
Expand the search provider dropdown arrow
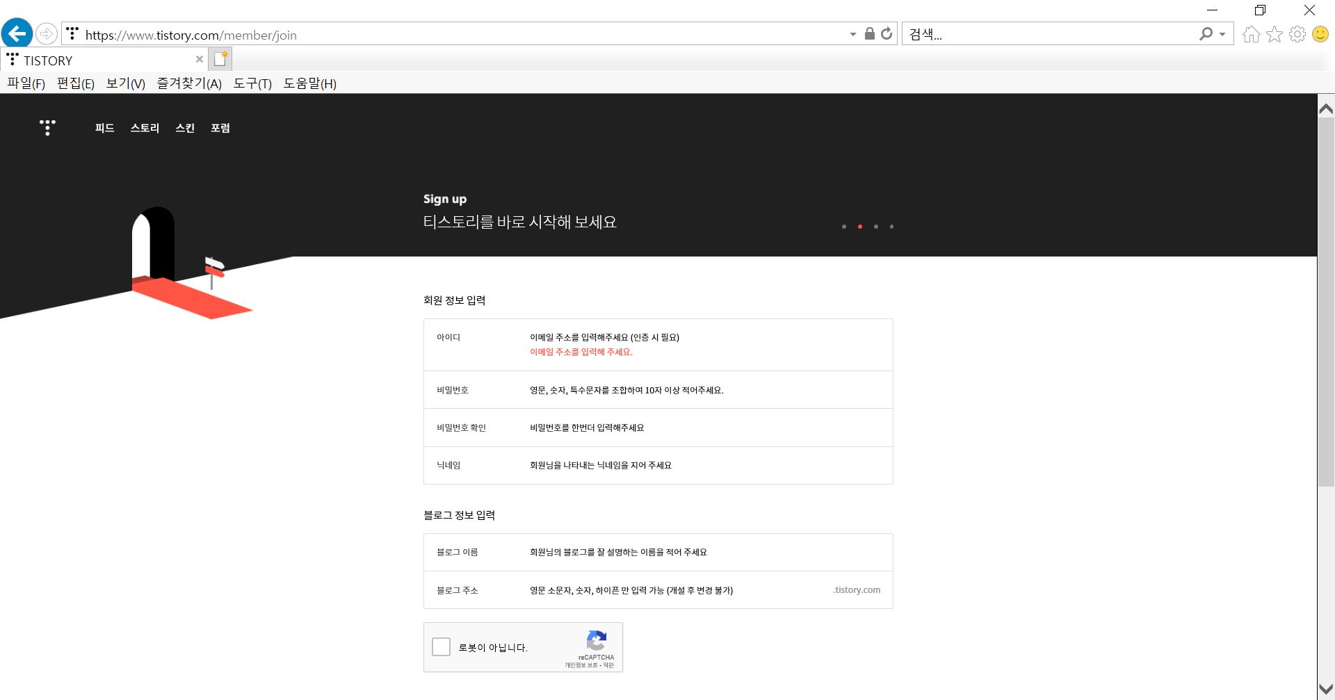[1222, 34]
